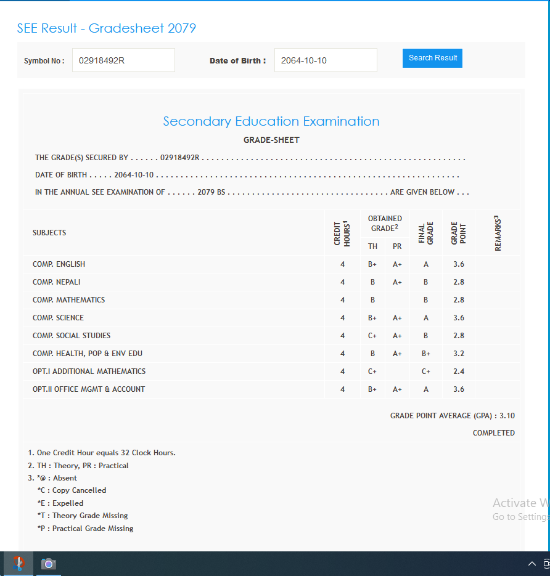Open the camera app in the taskbar
Image resolution: width=550 pixels, height=576 pixels.
pyautogui.click(x=49, y=564)
